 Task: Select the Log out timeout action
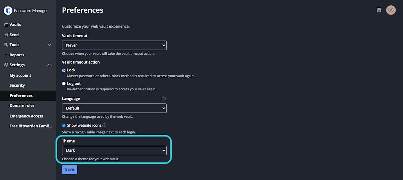coord(64,84)
